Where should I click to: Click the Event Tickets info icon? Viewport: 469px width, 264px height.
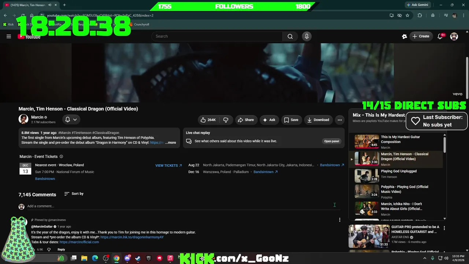(61, 157)
